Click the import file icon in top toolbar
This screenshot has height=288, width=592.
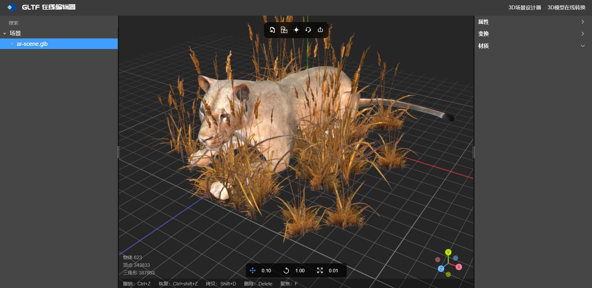(x=272, y=30)
